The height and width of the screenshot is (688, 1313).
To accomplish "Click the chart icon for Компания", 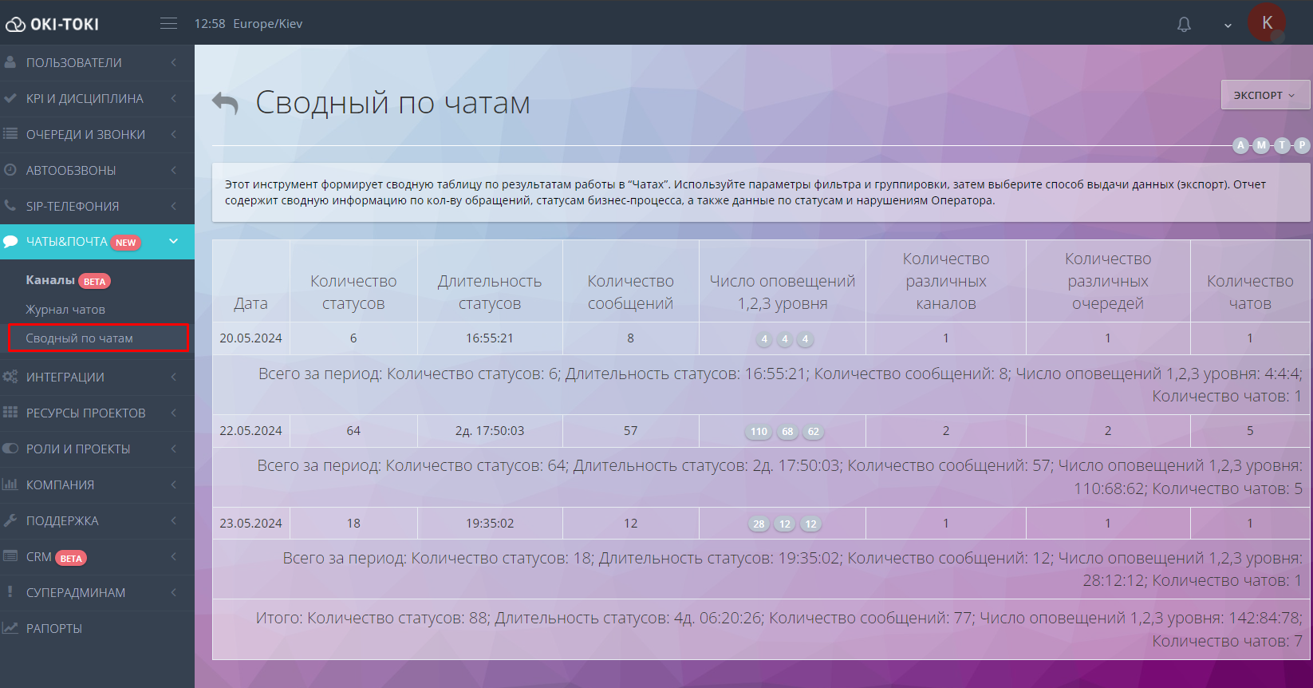I will pos(10,484).
